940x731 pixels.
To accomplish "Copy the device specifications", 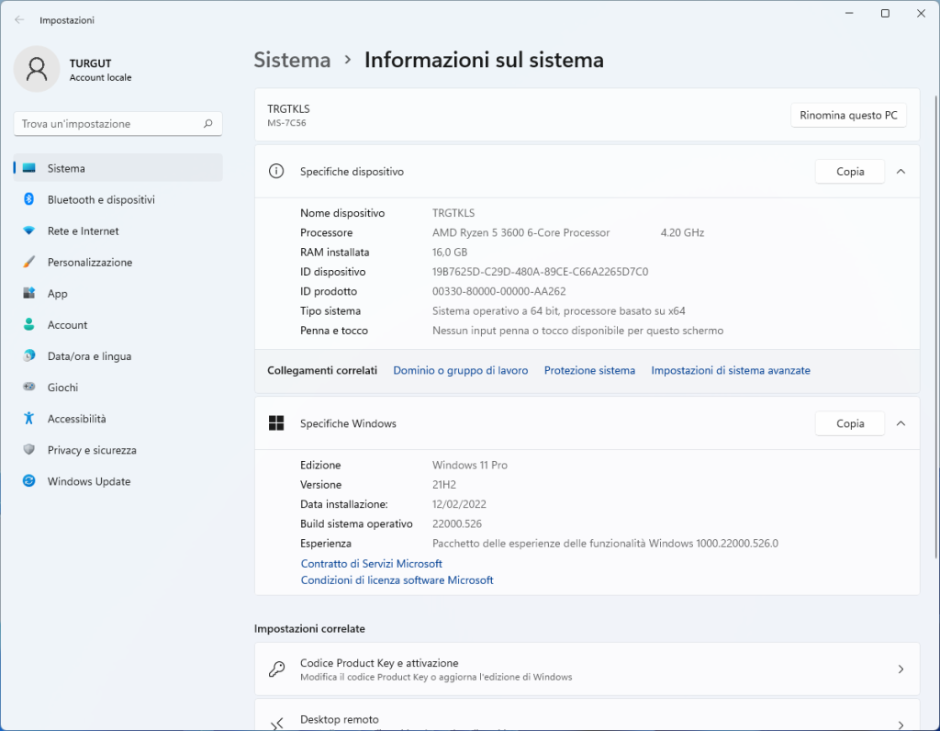I will (x=849, y=172).
